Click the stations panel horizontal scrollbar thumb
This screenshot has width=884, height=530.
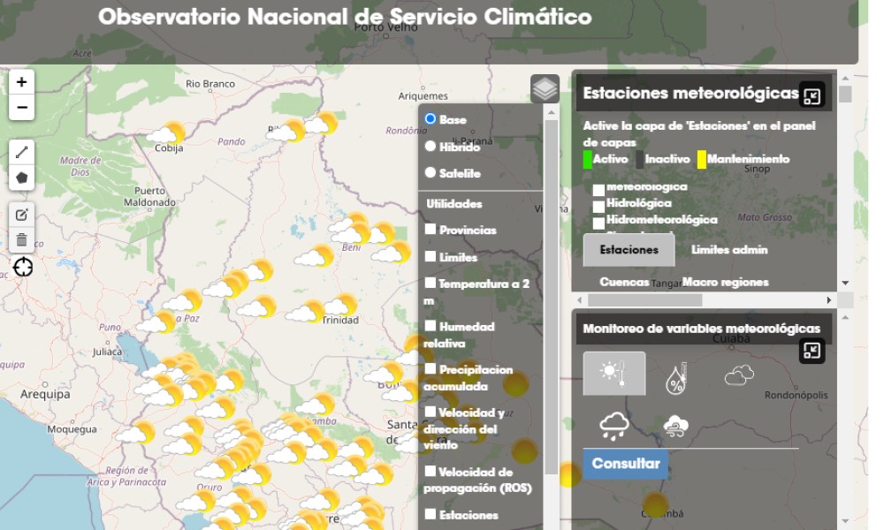pyautogui.click(x=645, y=300)
